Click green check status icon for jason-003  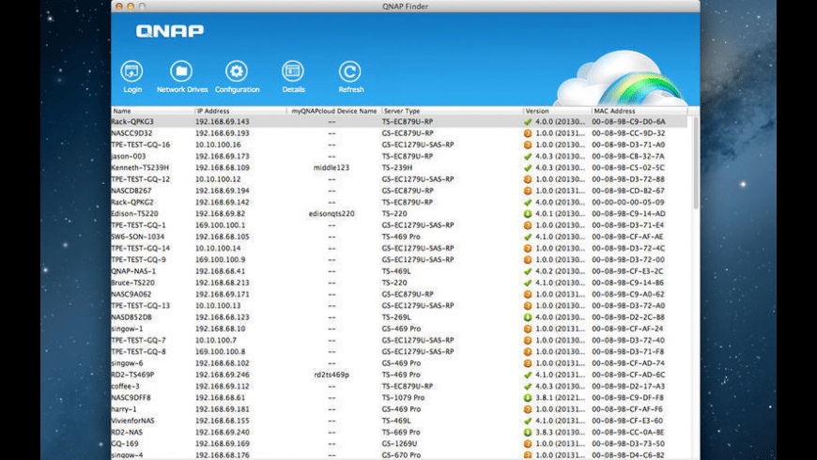pyautogui.click(x=528, y=156)
